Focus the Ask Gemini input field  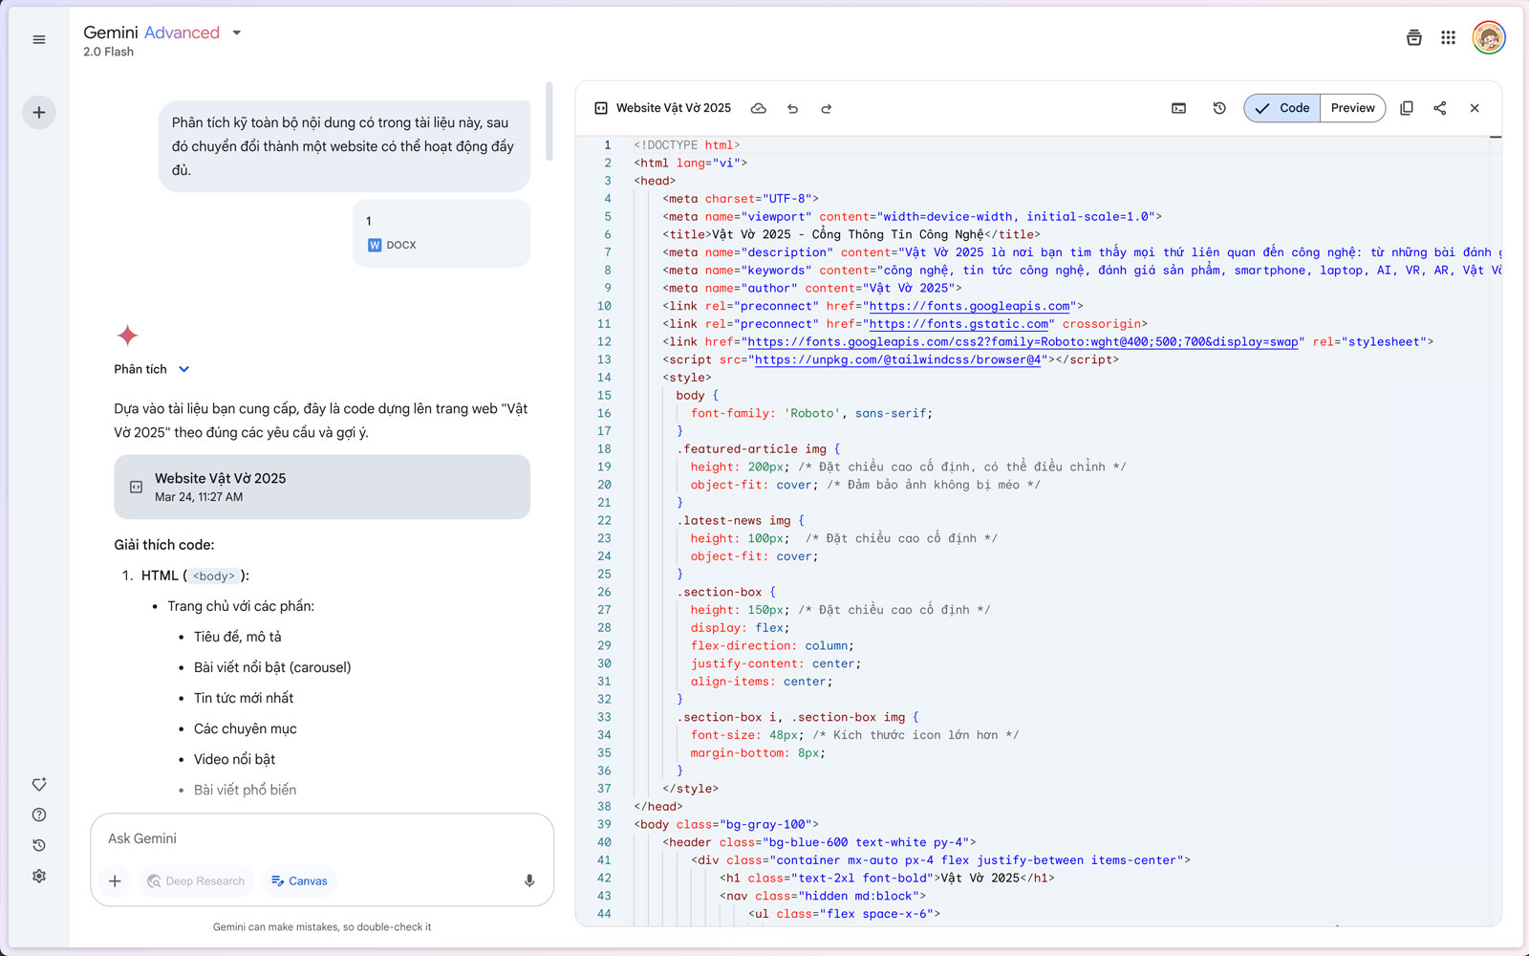point(322,838)
